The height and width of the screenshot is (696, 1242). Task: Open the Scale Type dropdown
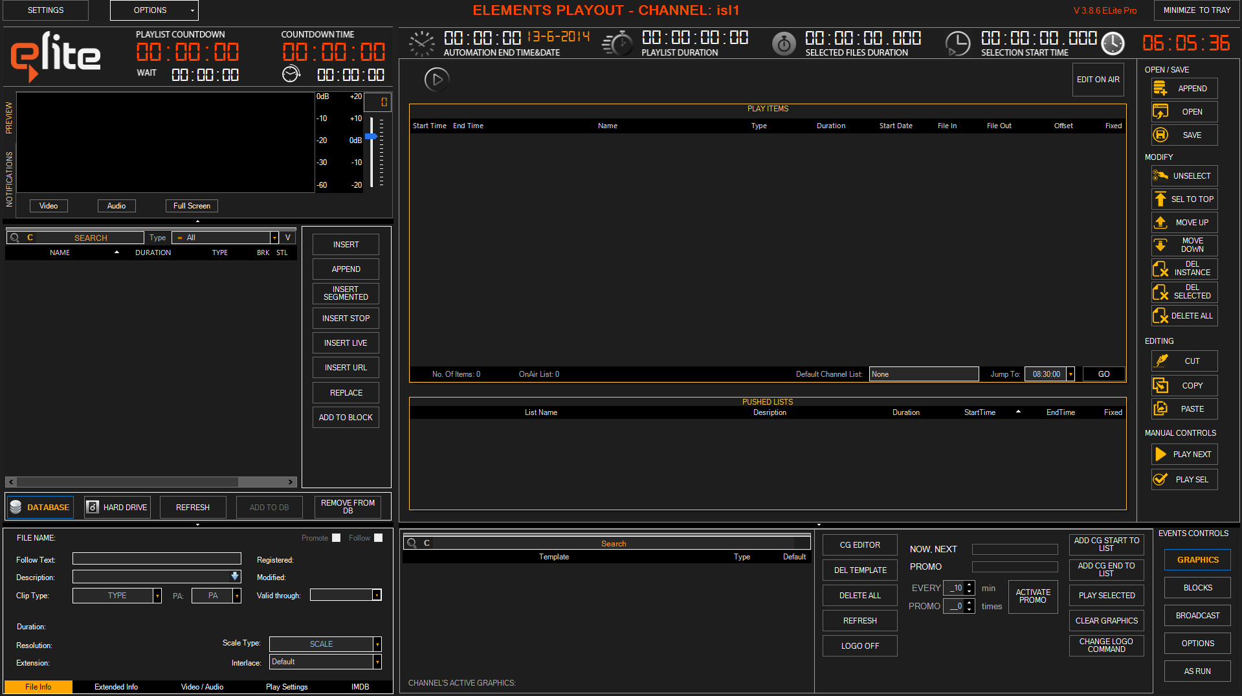(377, 644)
